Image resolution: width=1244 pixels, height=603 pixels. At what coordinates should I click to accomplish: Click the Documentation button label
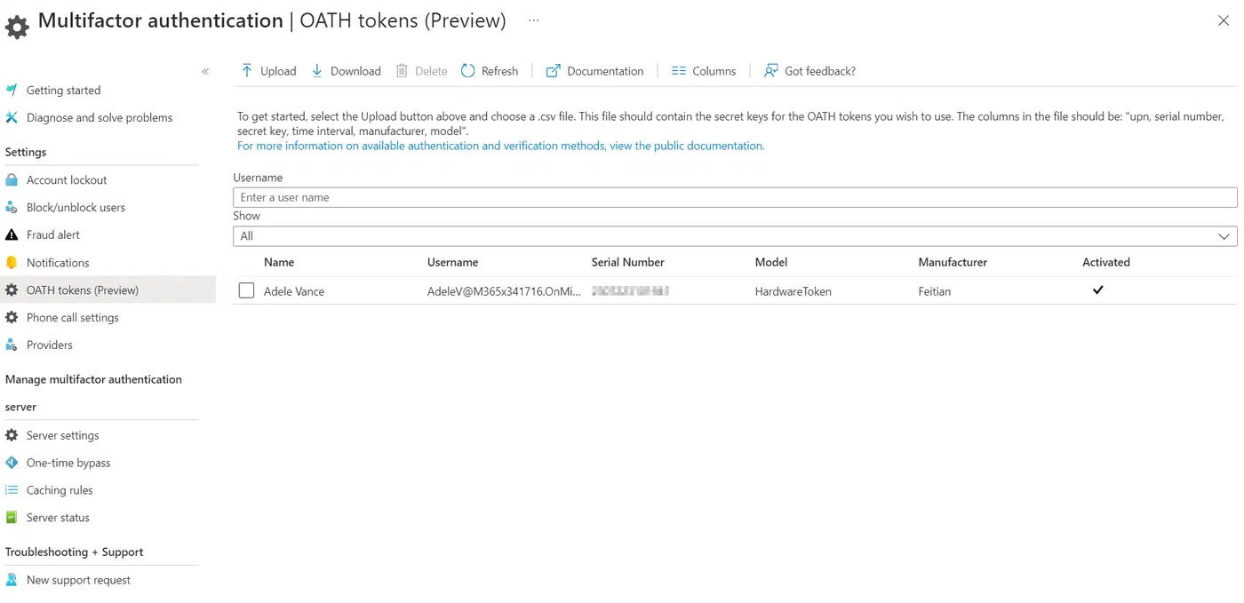pyautogui.click(x=605, y=71)
